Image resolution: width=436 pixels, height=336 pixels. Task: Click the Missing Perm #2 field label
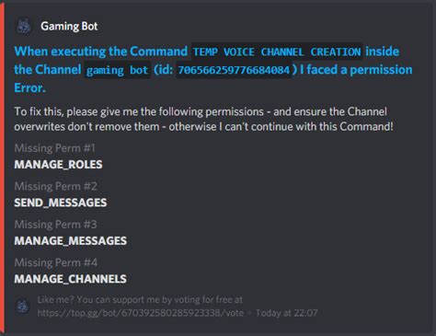tap(55, 186)
